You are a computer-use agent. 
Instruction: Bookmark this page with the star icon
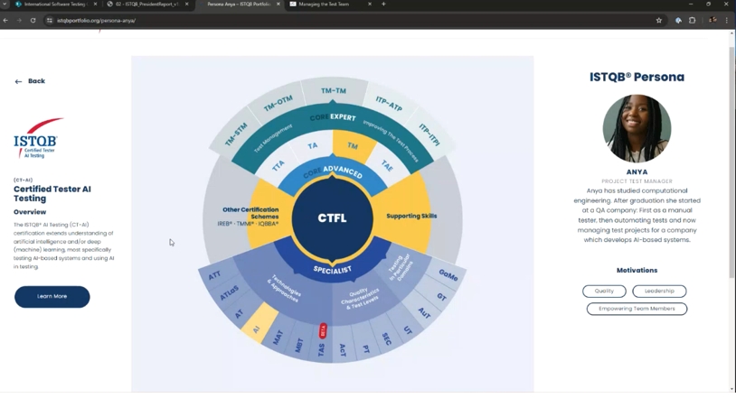[x=658, y=20]
